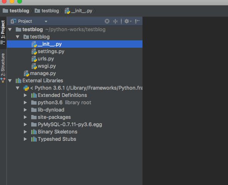Click the Python logo icon next to Python 3.6.1
Screen dimensions: 228x185
26,88
